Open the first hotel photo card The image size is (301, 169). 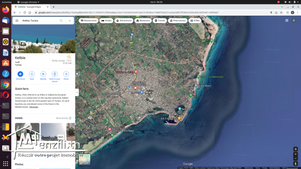pyautogui.click(x=27, y=132)
